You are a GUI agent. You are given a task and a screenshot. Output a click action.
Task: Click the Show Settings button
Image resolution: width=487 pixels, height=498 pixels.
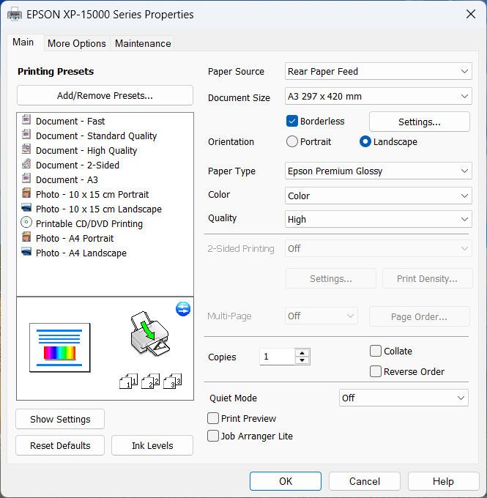point(60,419)
